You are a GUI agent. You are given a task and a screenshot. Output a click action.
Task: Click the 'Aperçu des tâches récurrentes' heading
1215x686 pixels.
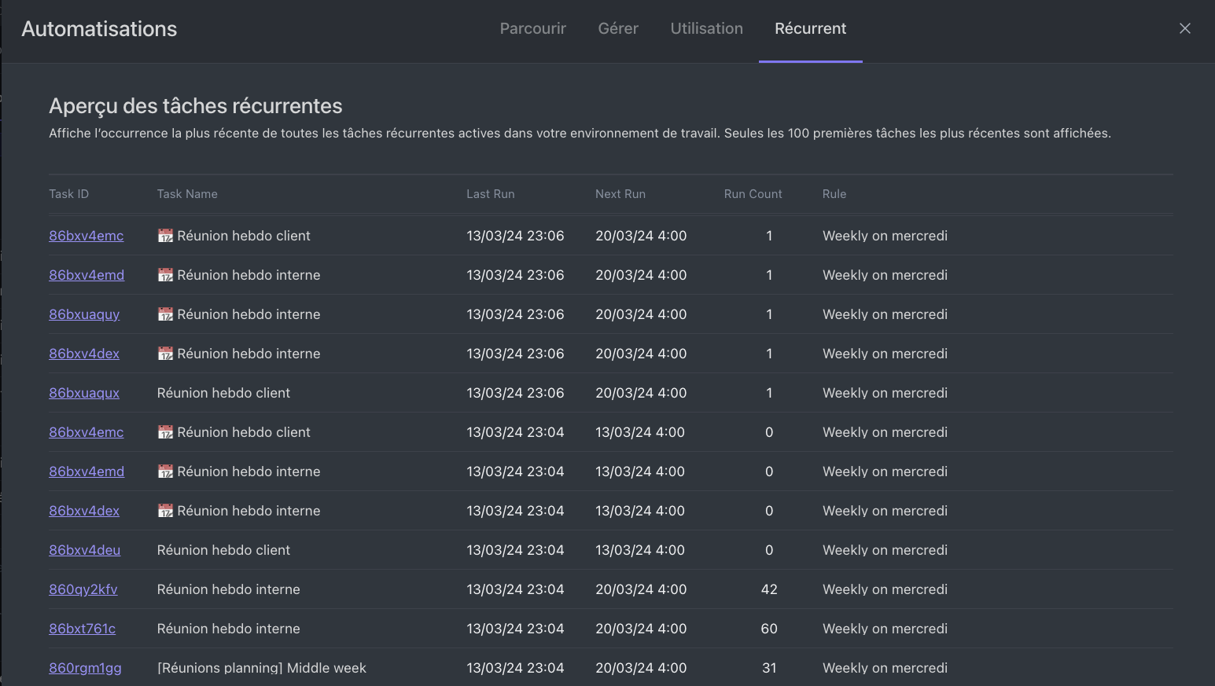pos(196,106)
